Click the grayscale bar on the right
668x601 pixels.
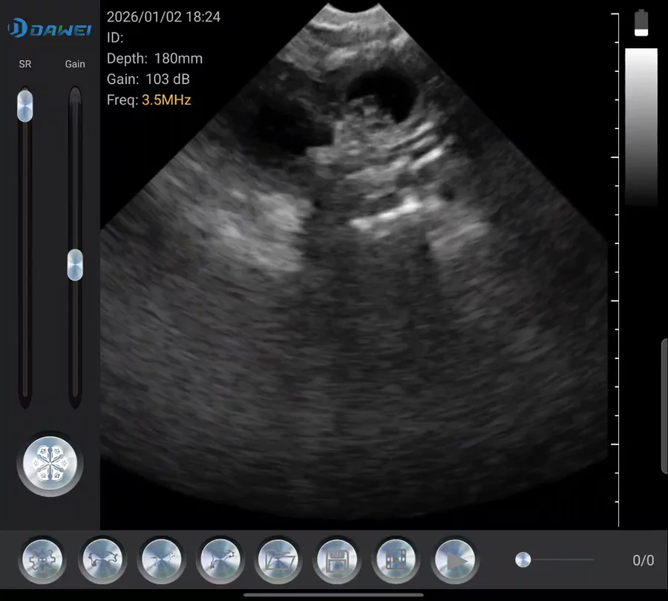click(641, 126)
